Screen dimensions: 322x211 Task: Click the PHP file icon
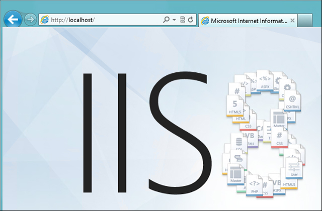pyautogui.click(x=255, y=185)
